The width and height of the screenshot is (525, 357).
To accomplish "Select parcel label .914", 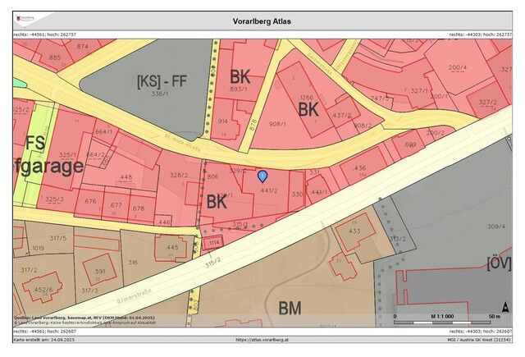I will coord(222,121).
